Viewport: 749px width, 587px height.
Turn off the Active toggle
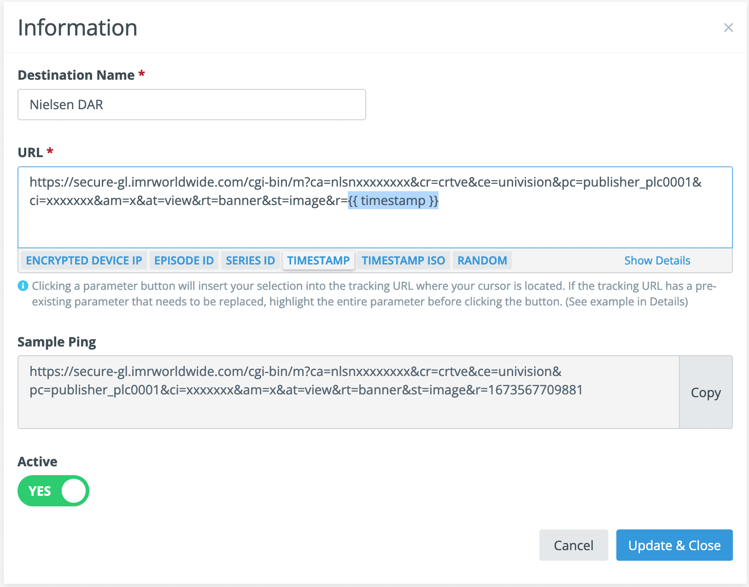pyautogui.click(x=53, y=491)
